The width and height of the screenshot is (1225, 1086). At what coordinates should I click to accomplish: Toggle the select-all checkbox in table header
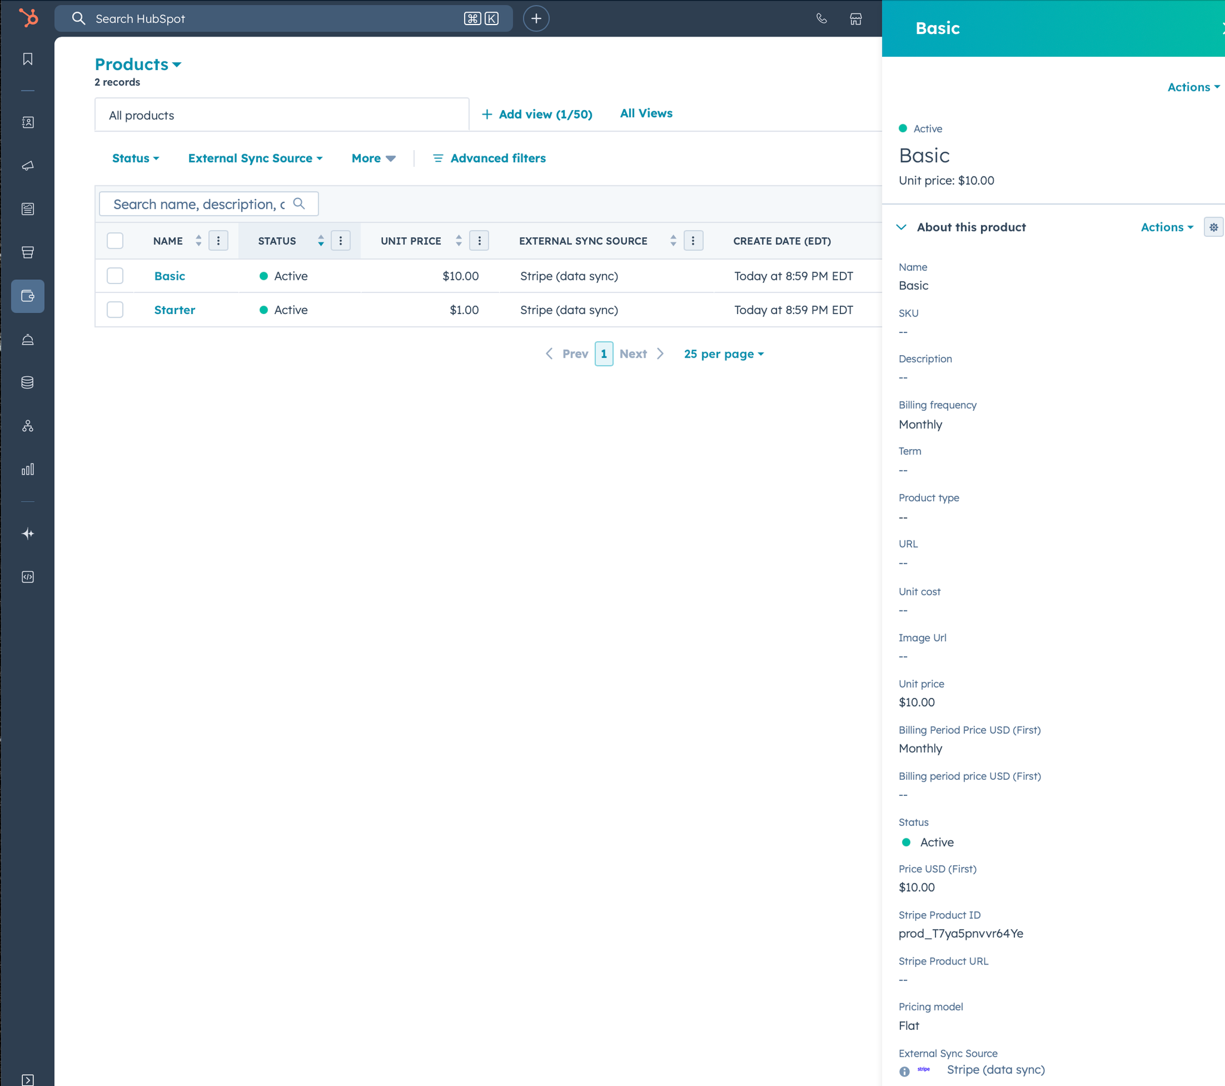pos(115,241)
